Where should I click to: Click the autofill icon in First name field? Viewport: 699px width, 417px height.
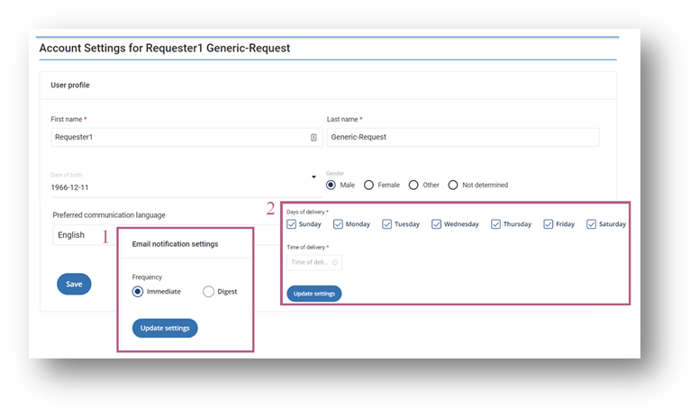click(313, 137)
